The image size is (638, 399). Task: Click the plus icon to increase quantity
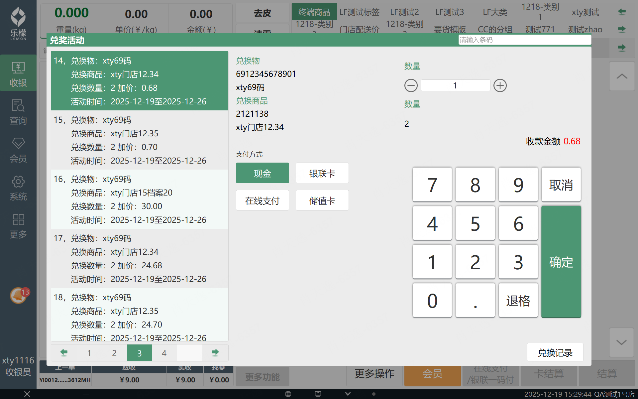coord(500,85)
